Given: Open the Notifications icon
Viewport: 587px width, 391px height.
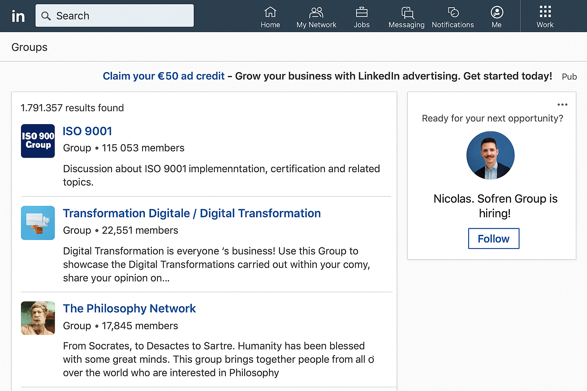Looking at the screenshot, I should [453, 12].
